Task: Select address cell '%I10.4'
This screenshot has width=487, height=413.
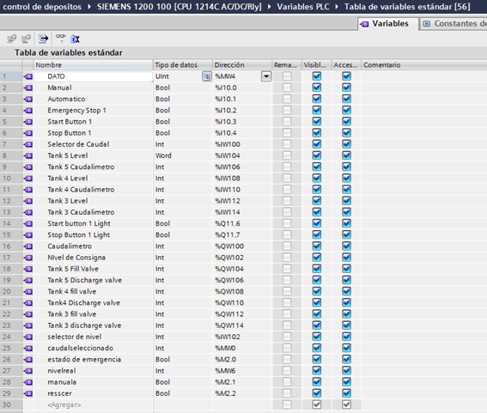Action: pyautogui.click(x=242, y=133)
